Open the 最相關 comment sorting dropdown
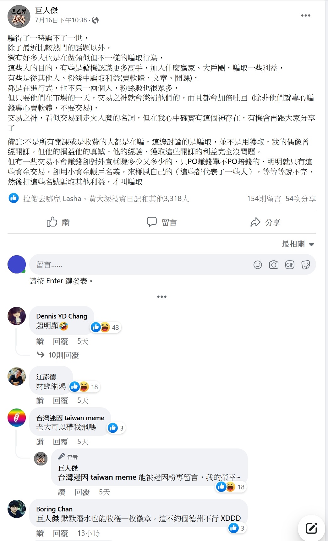Viewport: 328px width, 541px height. click(x=298, y=244)
